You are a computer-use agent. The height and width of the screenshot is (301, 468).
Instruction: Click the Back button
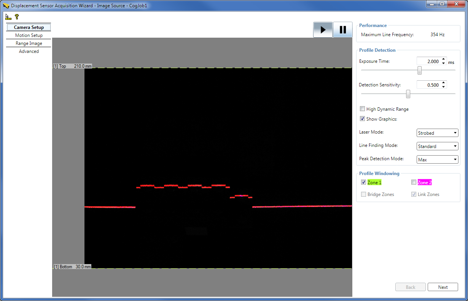tap(410, 287)
